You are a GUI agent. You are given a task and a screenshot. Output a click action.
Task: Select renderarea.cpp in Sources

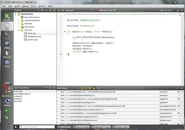[34, 37]
